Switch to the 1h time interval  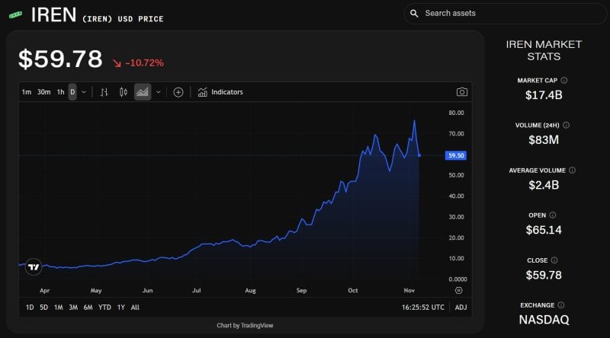tap(61, 92)
